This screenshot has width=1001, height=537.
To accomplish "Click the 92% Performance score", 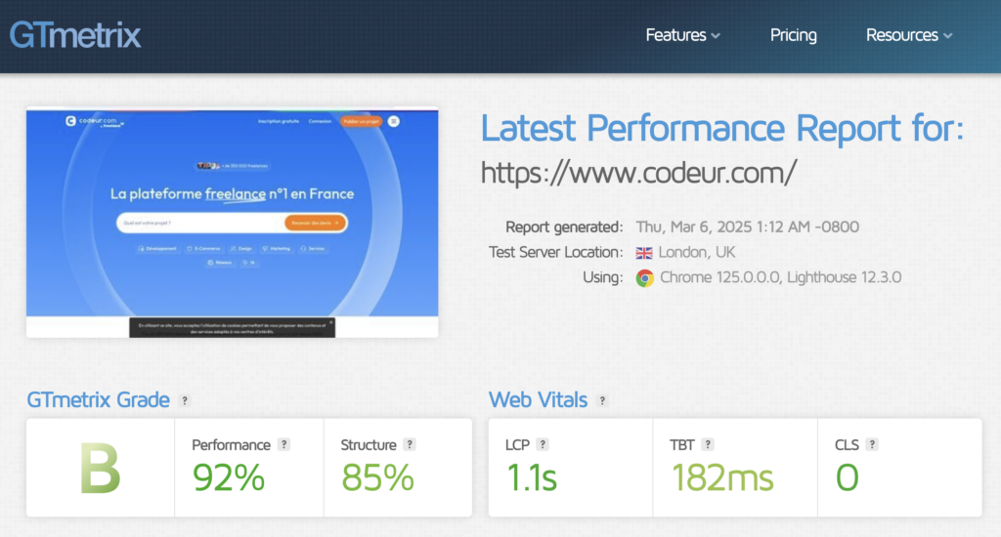I will pyautogui.click(x=229, y=477).
